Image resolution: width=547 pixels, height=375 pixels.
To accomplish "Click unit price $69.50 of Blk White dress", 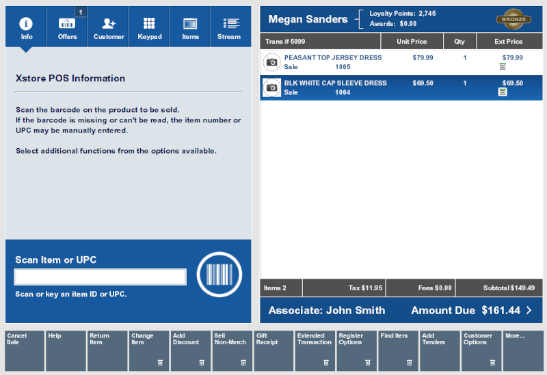I will pos(423,83).
